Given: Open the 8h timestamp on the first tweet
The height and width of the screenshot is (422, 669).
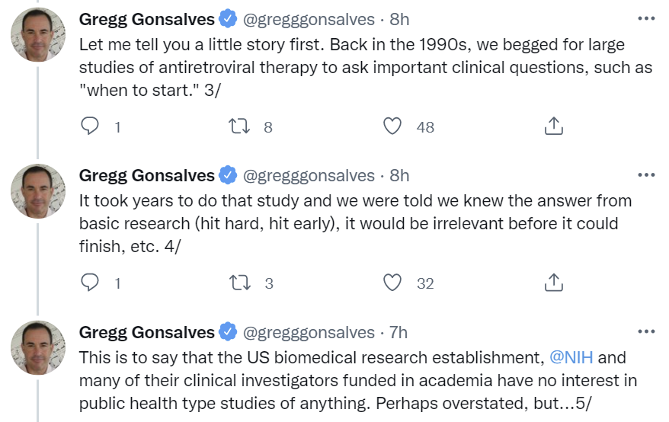Looking at the screenshot, I should point(399,19).
